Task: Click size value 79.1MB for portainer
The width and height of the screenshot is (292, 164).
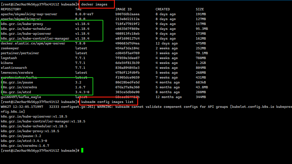Action: 202,53
